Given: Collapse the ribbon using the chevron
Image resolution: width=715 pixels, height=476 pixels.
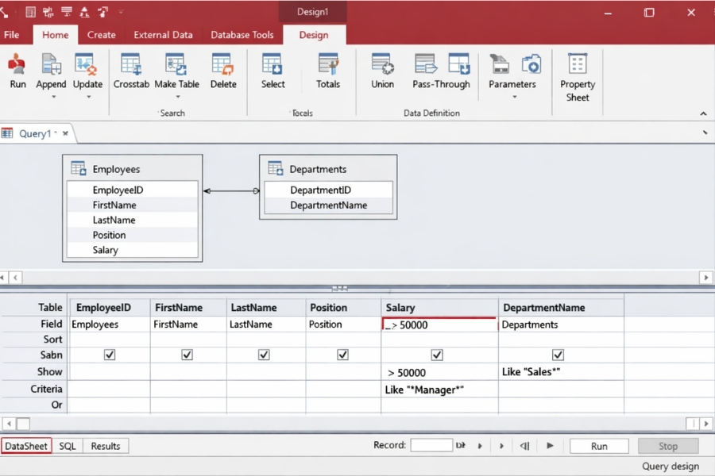Looking at the screenshot, I should point(702,113).
